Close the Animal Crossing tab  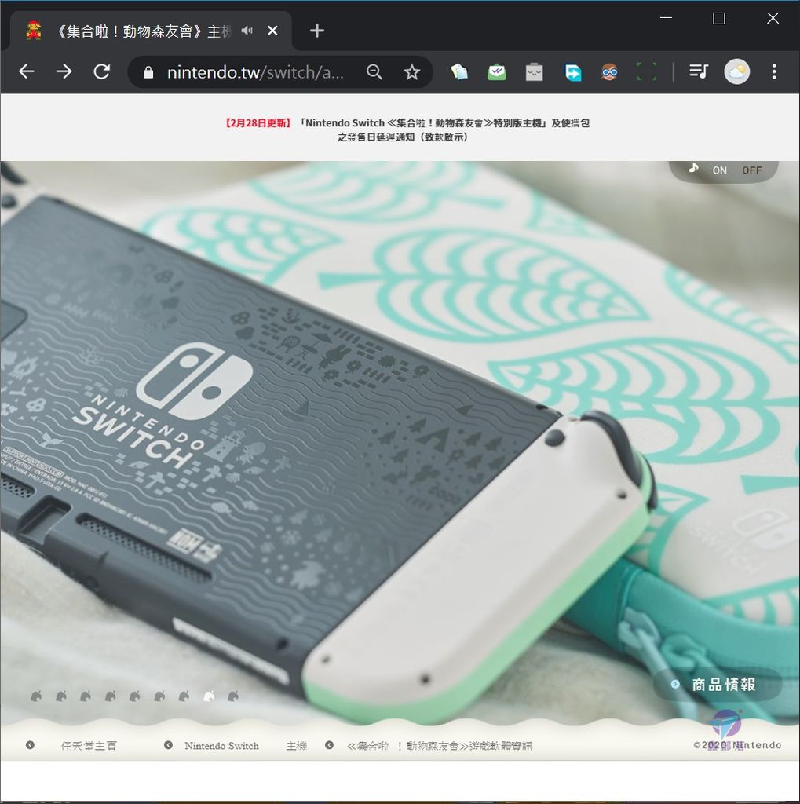click(273, 31)
